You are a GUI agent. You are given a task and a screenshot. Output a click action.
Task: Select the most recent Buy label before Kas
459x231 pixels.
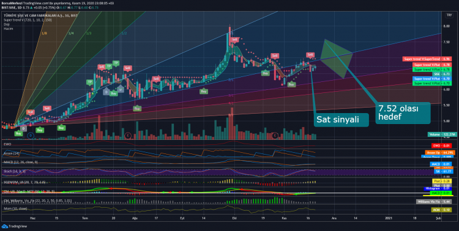click(266, 73)
